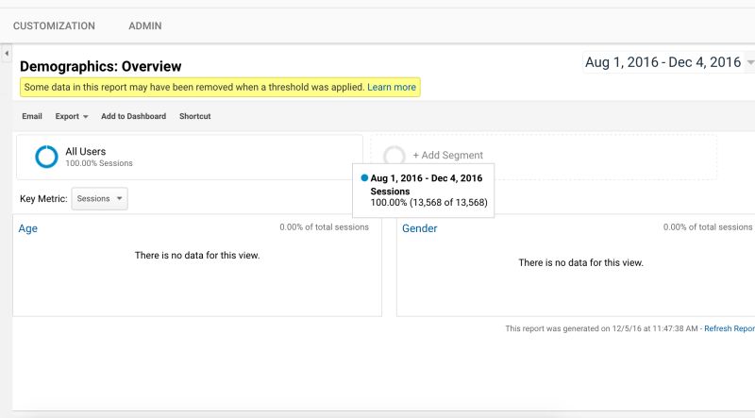Click Age '0.00% of total sessions' text
Image resolution: width=755 pixels, height=418 pixels.
[x=324, y=226]
